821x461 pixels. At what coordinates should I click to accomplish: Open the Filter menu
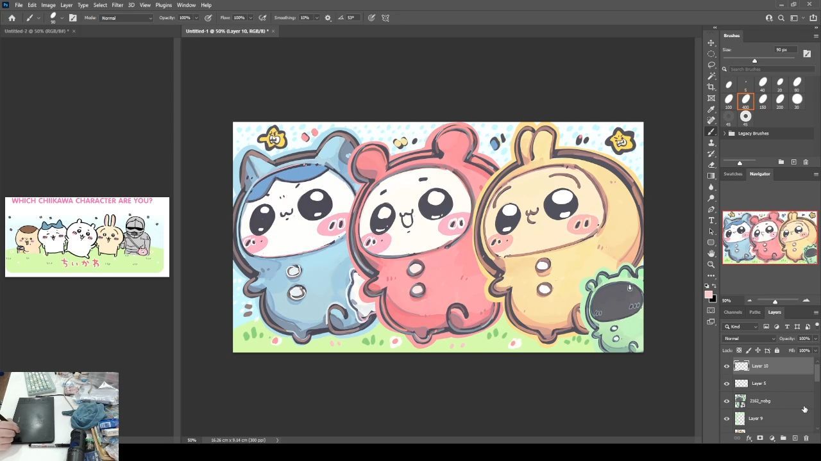pos(117,5)
